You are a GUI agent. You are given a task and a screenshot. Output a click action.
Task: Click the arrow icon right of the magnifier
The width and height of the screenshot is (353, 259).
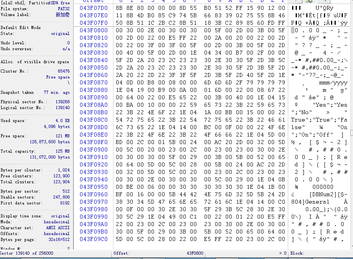pyautogui.click(x=323, y=1)
